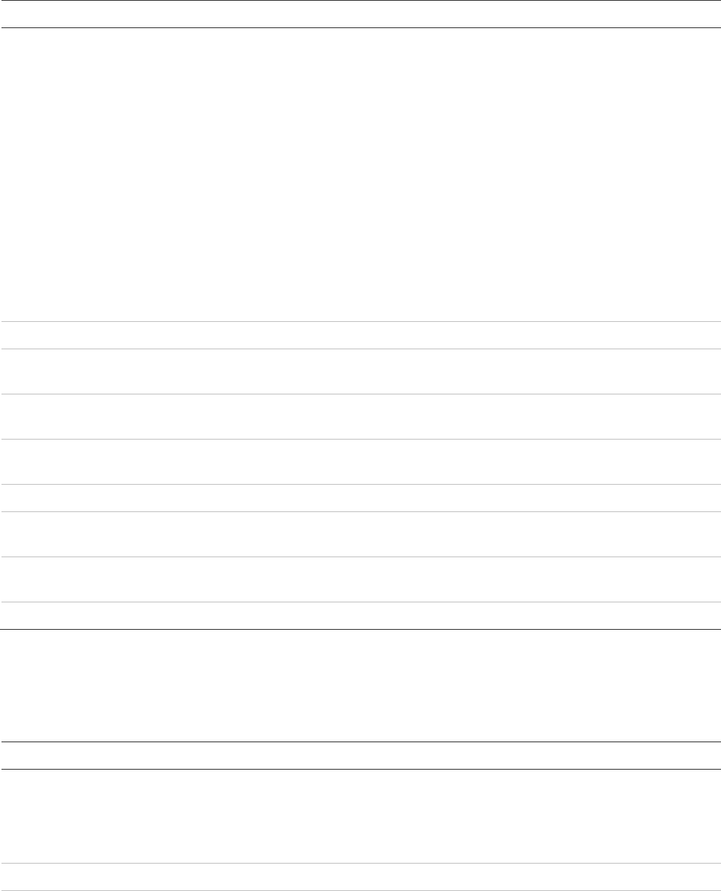Click the tall blank body area of top table
This screenshot has height=891, width=721.
click(360, 175)
